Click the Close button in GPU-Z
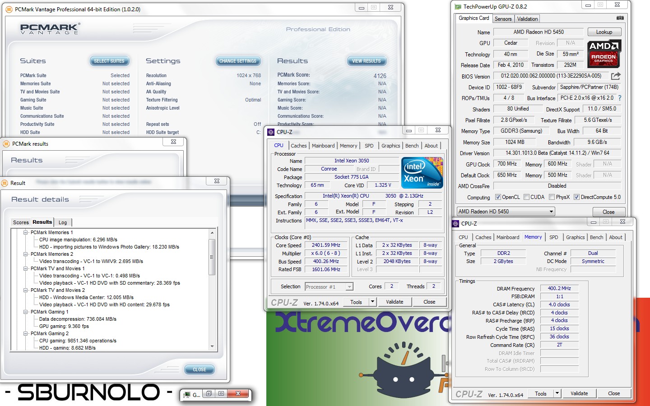Screen dimensions: 650x406 pos(608,212)
